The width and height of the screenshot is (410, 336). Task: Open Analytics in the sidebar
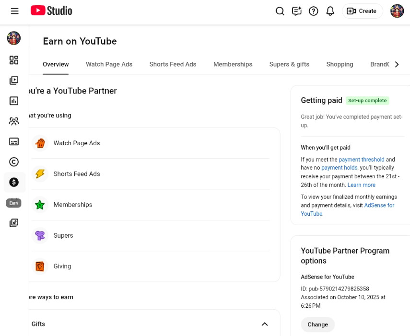tap(14, 101)
